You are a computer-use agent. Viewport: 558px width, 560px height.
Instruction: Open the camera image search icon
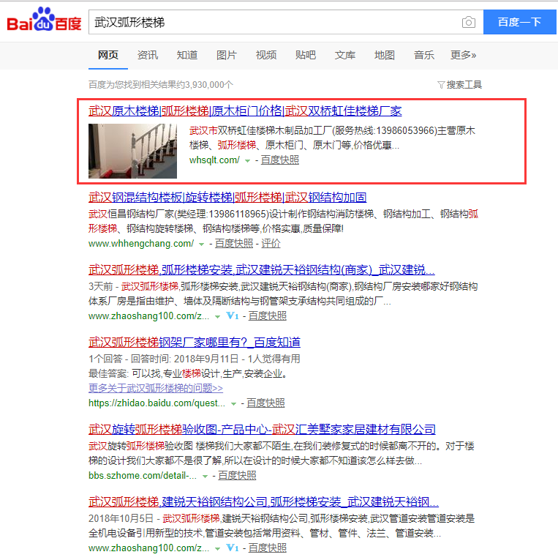(x=468, y=22)
